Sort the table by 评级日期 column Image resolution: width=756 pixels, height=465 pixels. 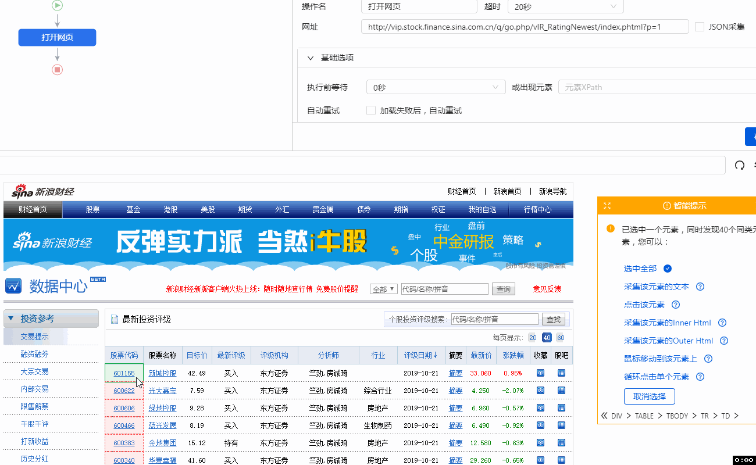(420, 355)
